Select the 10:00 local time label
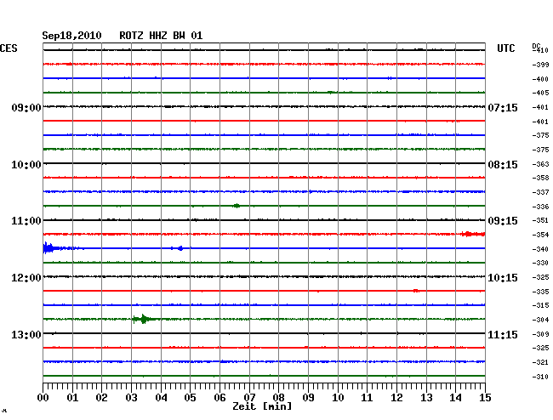Viewport: 553px width, 420px height. pyautogui.click(x=26, y=165)
